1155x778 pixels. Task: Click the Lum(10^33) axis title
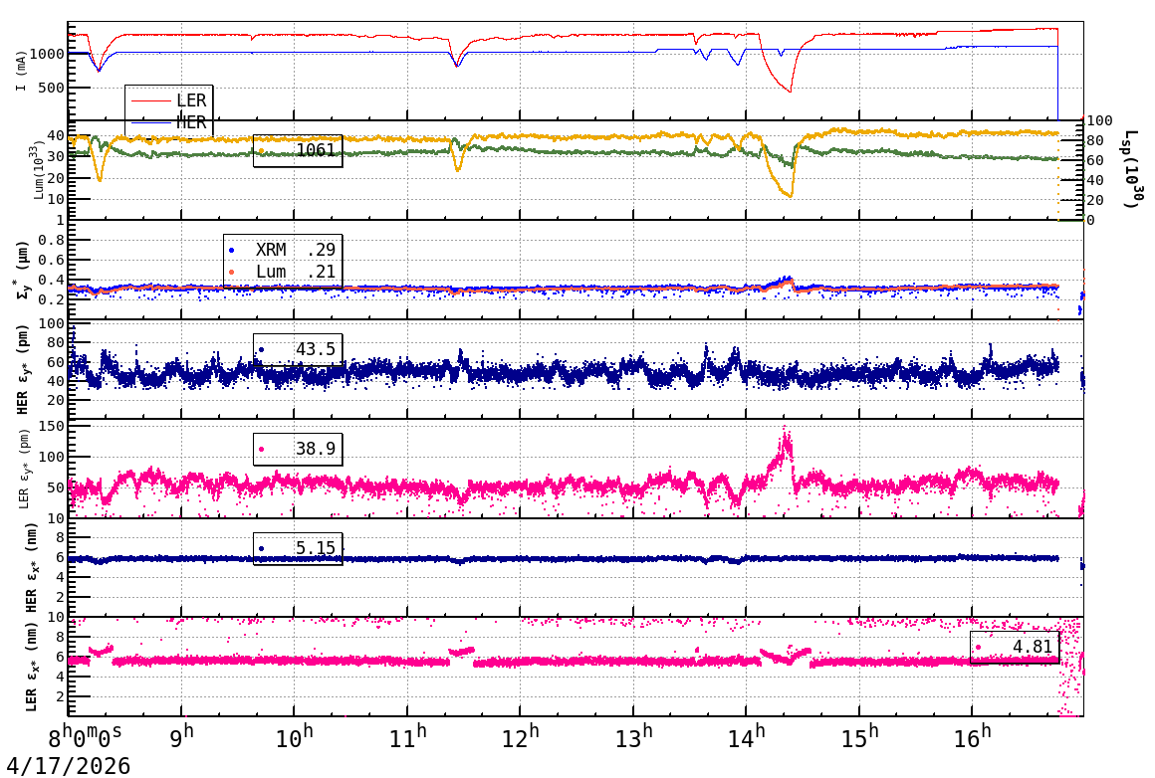pos(37,171)
